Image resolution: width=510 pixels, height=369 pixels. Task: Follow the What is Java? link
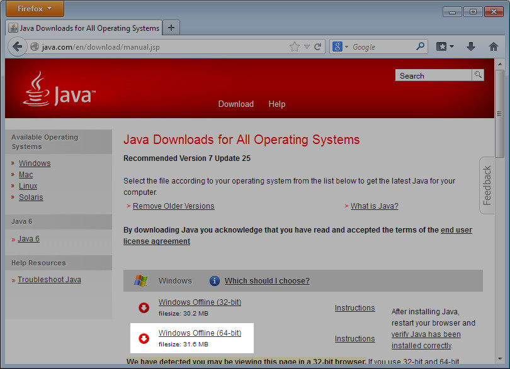click(x=375, y=206)
